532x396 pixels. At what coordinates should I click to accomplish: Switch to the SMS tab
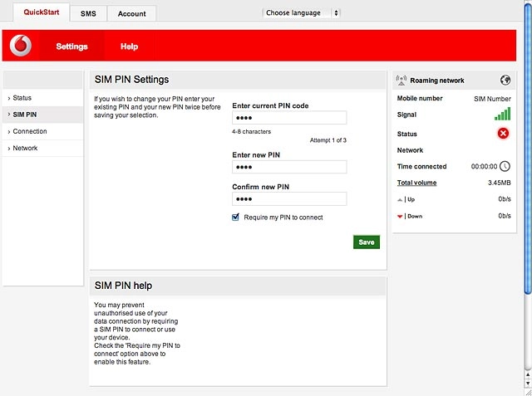pos(88,13)
